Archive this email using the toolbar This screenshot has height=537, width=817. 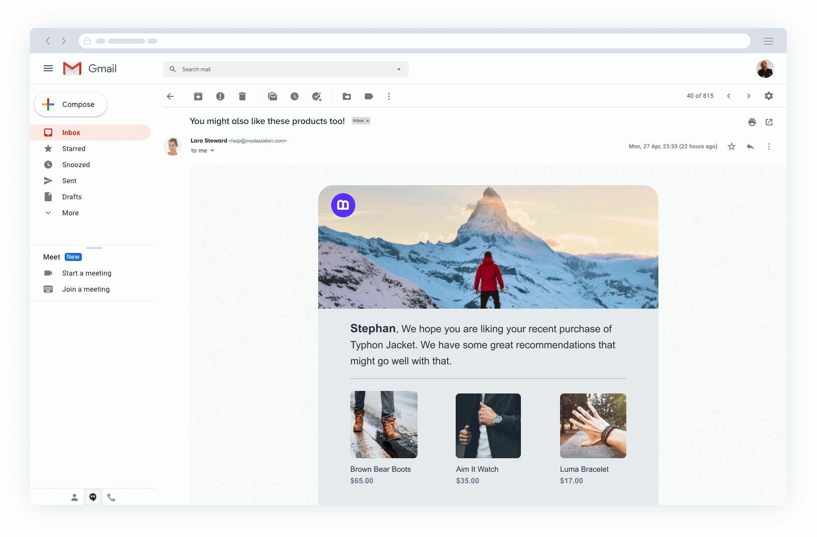[x=198, y=96]
